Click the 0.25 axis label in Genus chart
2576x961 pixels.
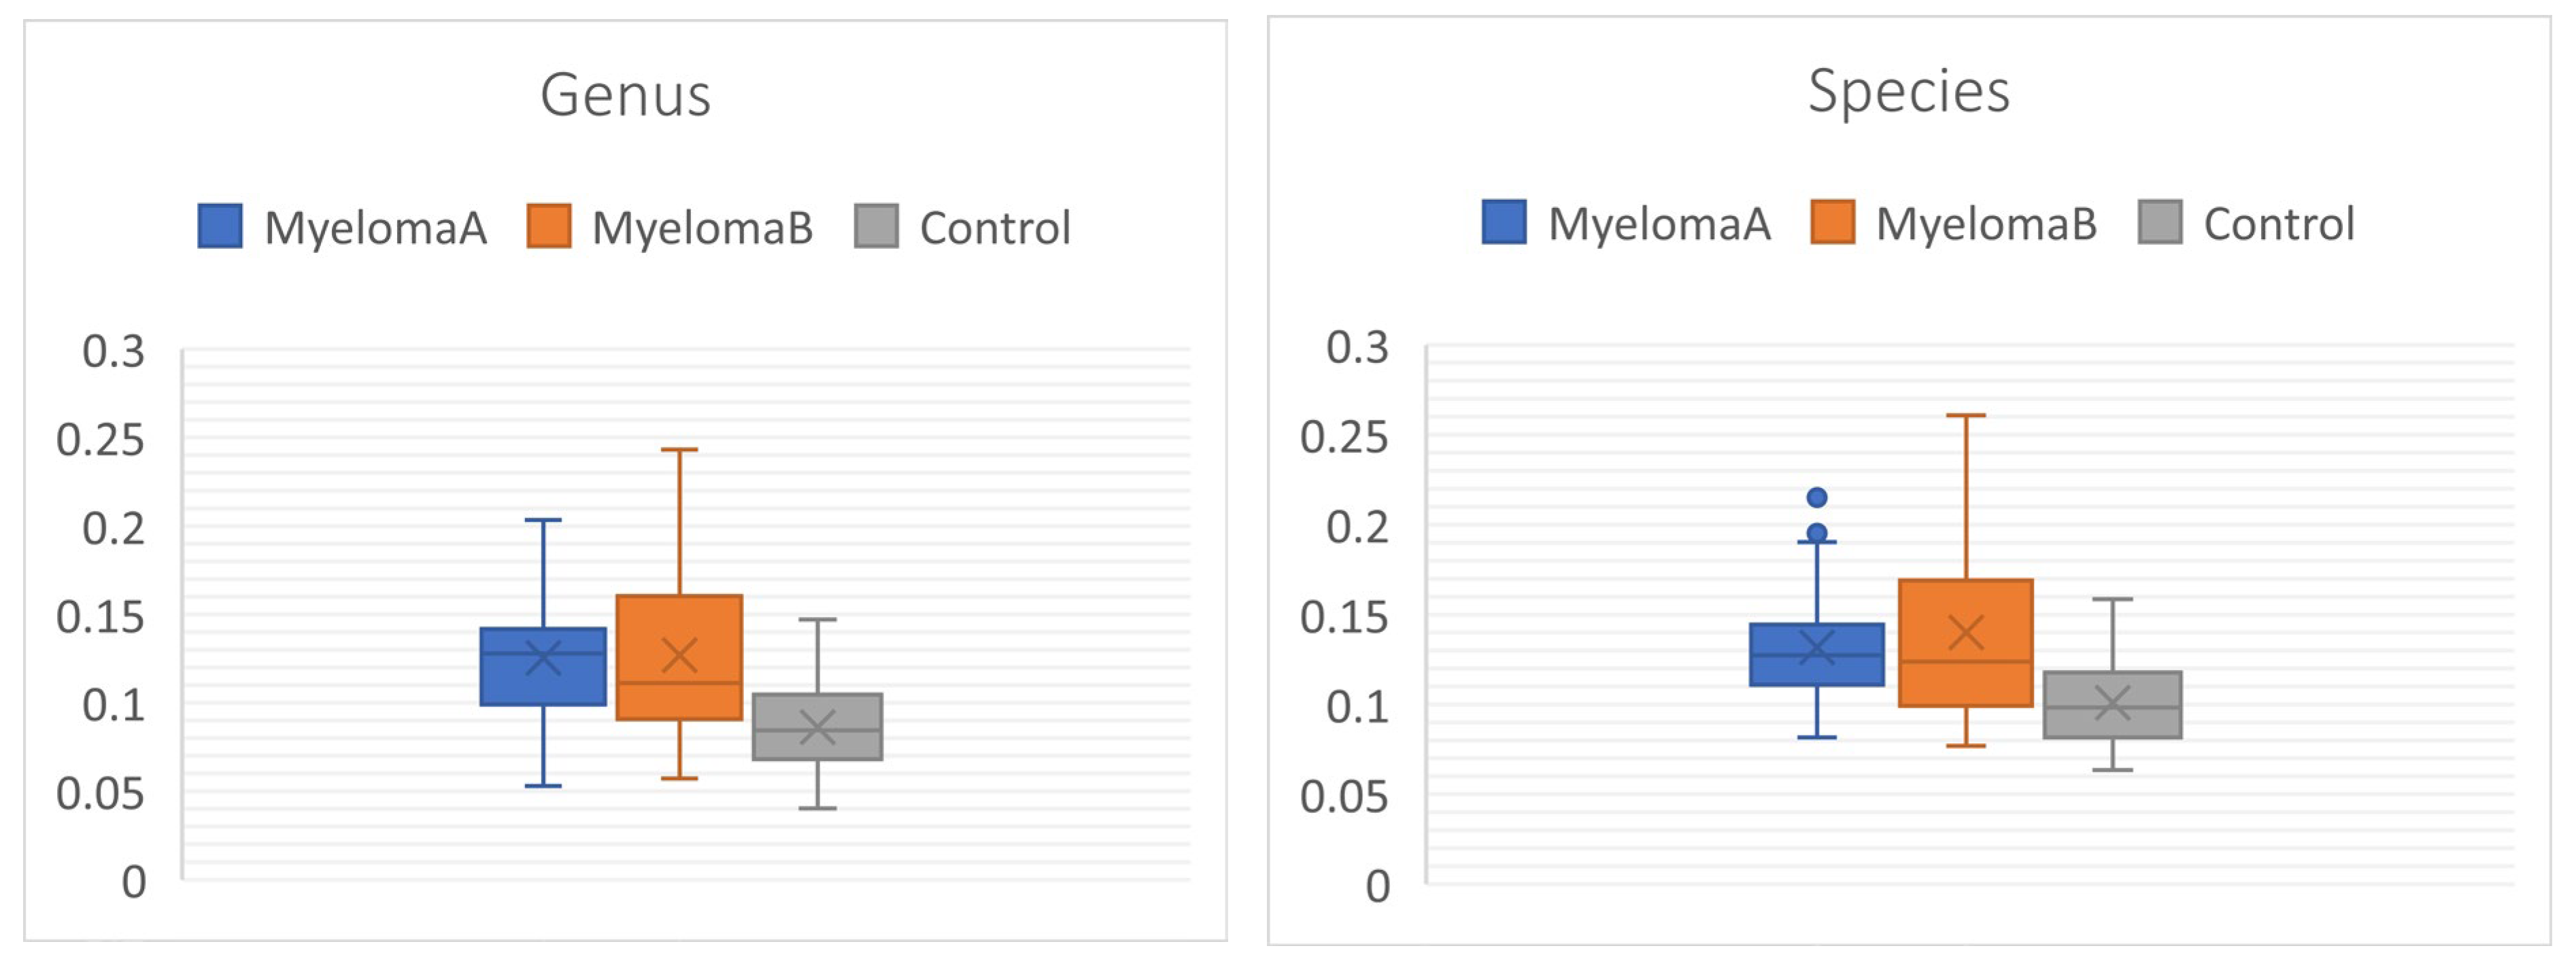100,440
